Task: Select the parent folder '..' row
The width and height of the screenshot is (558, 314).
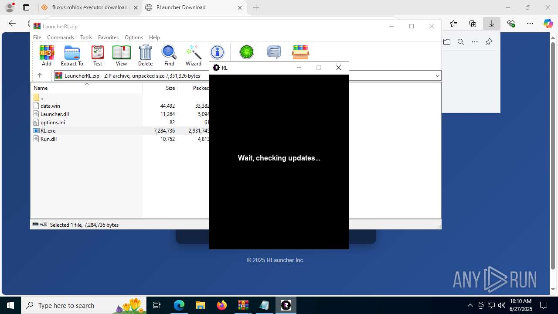Action: (x=120, y=97)
